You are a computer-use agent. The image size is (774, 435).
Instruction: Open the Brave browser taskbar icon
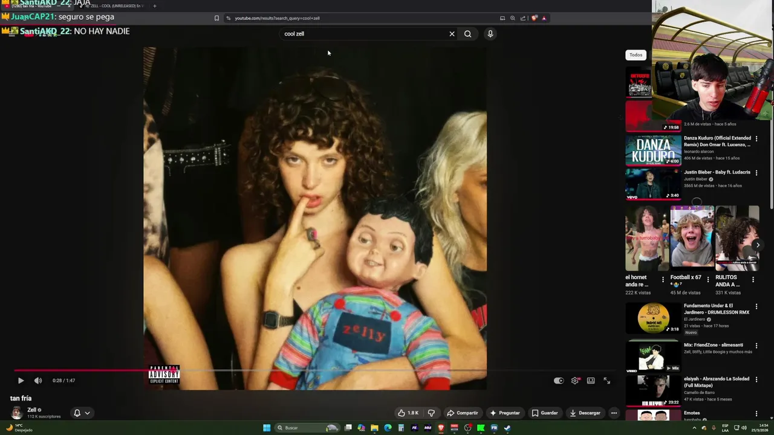pos(441,428)
